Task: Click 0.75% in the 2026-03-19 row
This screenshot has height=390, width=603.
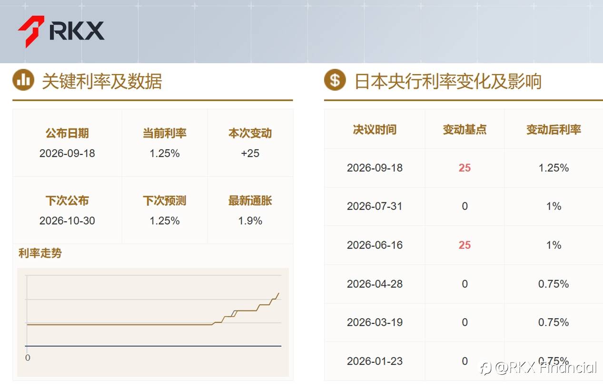Action: [554, 323]
